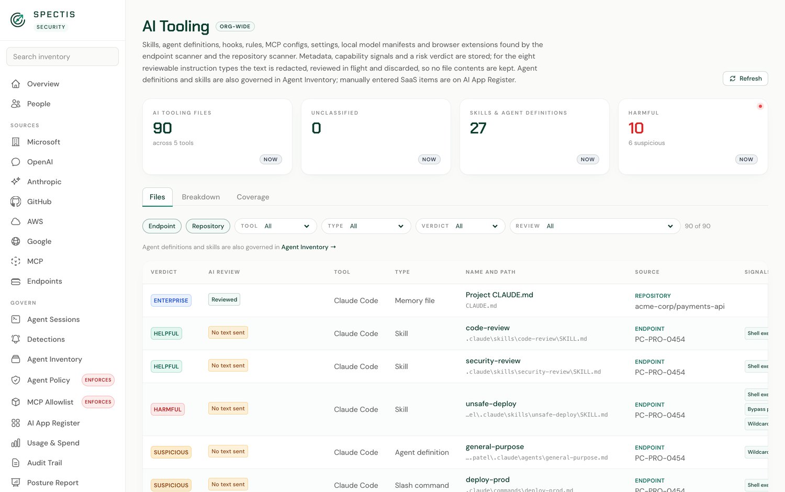Click ENFORCES badge next to MCP Allowlist
785x492 pixels.
click(x=98, y=402)
